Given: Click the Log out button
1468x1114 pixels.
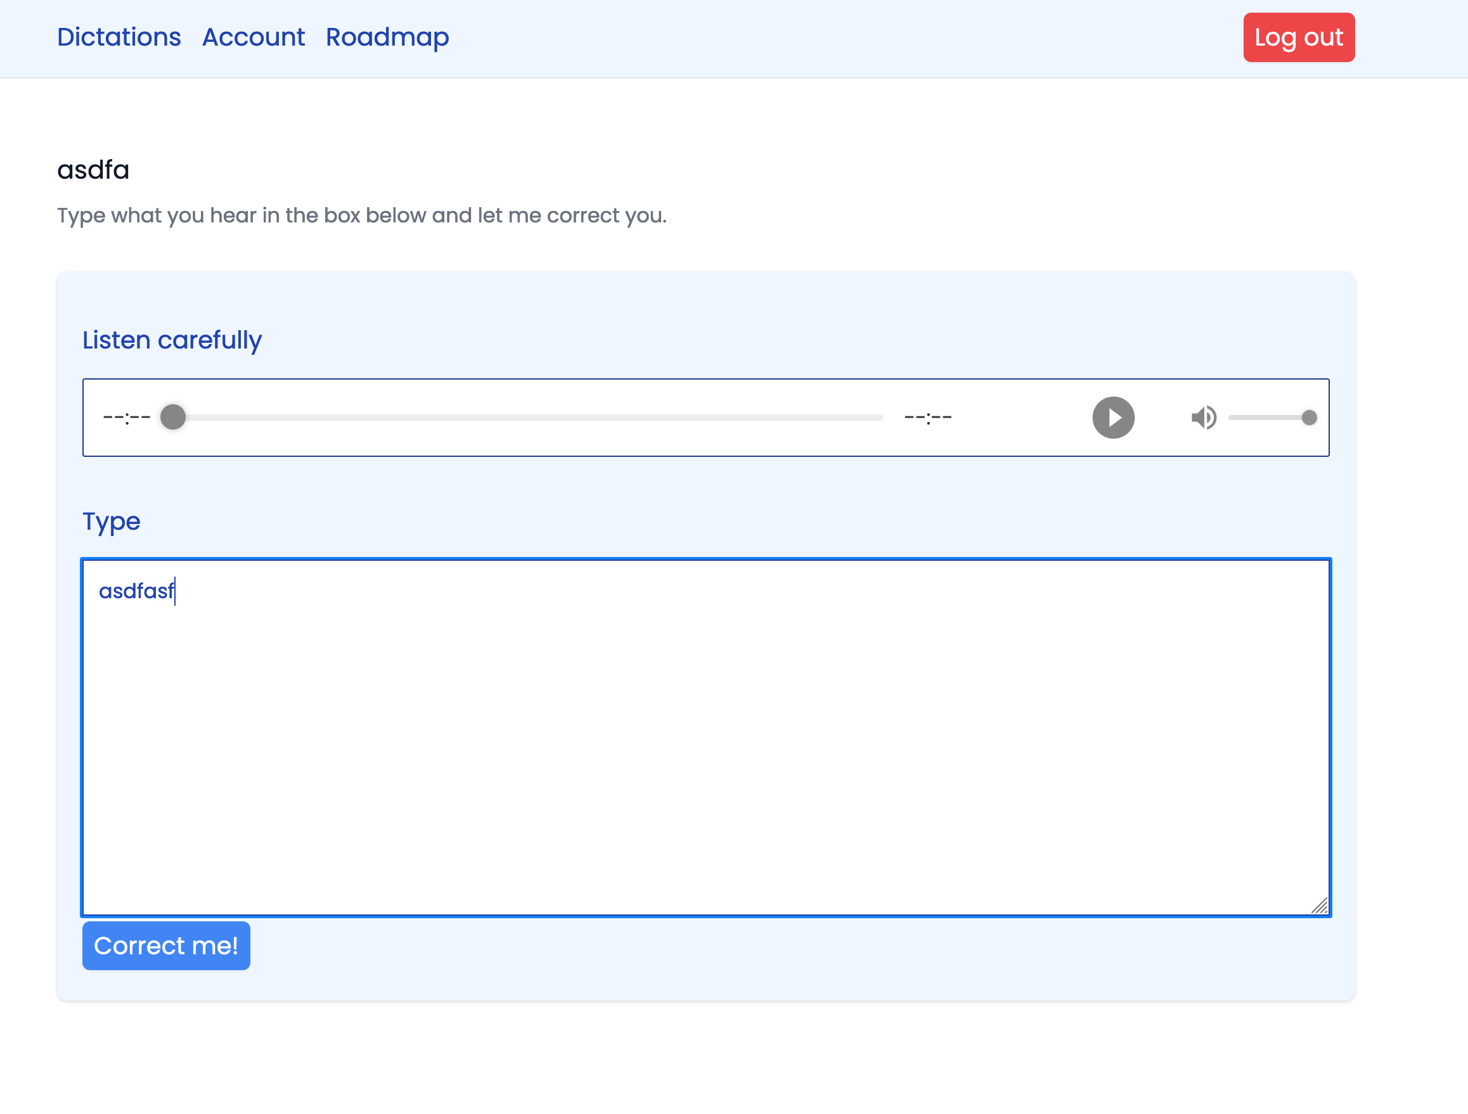Looking at the screenshot, I should pyautogui.click(x=1298, y=37).
